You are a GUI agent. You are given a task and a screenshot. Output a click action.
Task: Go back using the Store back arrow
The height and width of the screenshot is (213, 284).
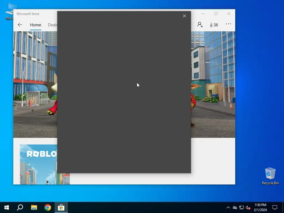[x=20, y=25]
